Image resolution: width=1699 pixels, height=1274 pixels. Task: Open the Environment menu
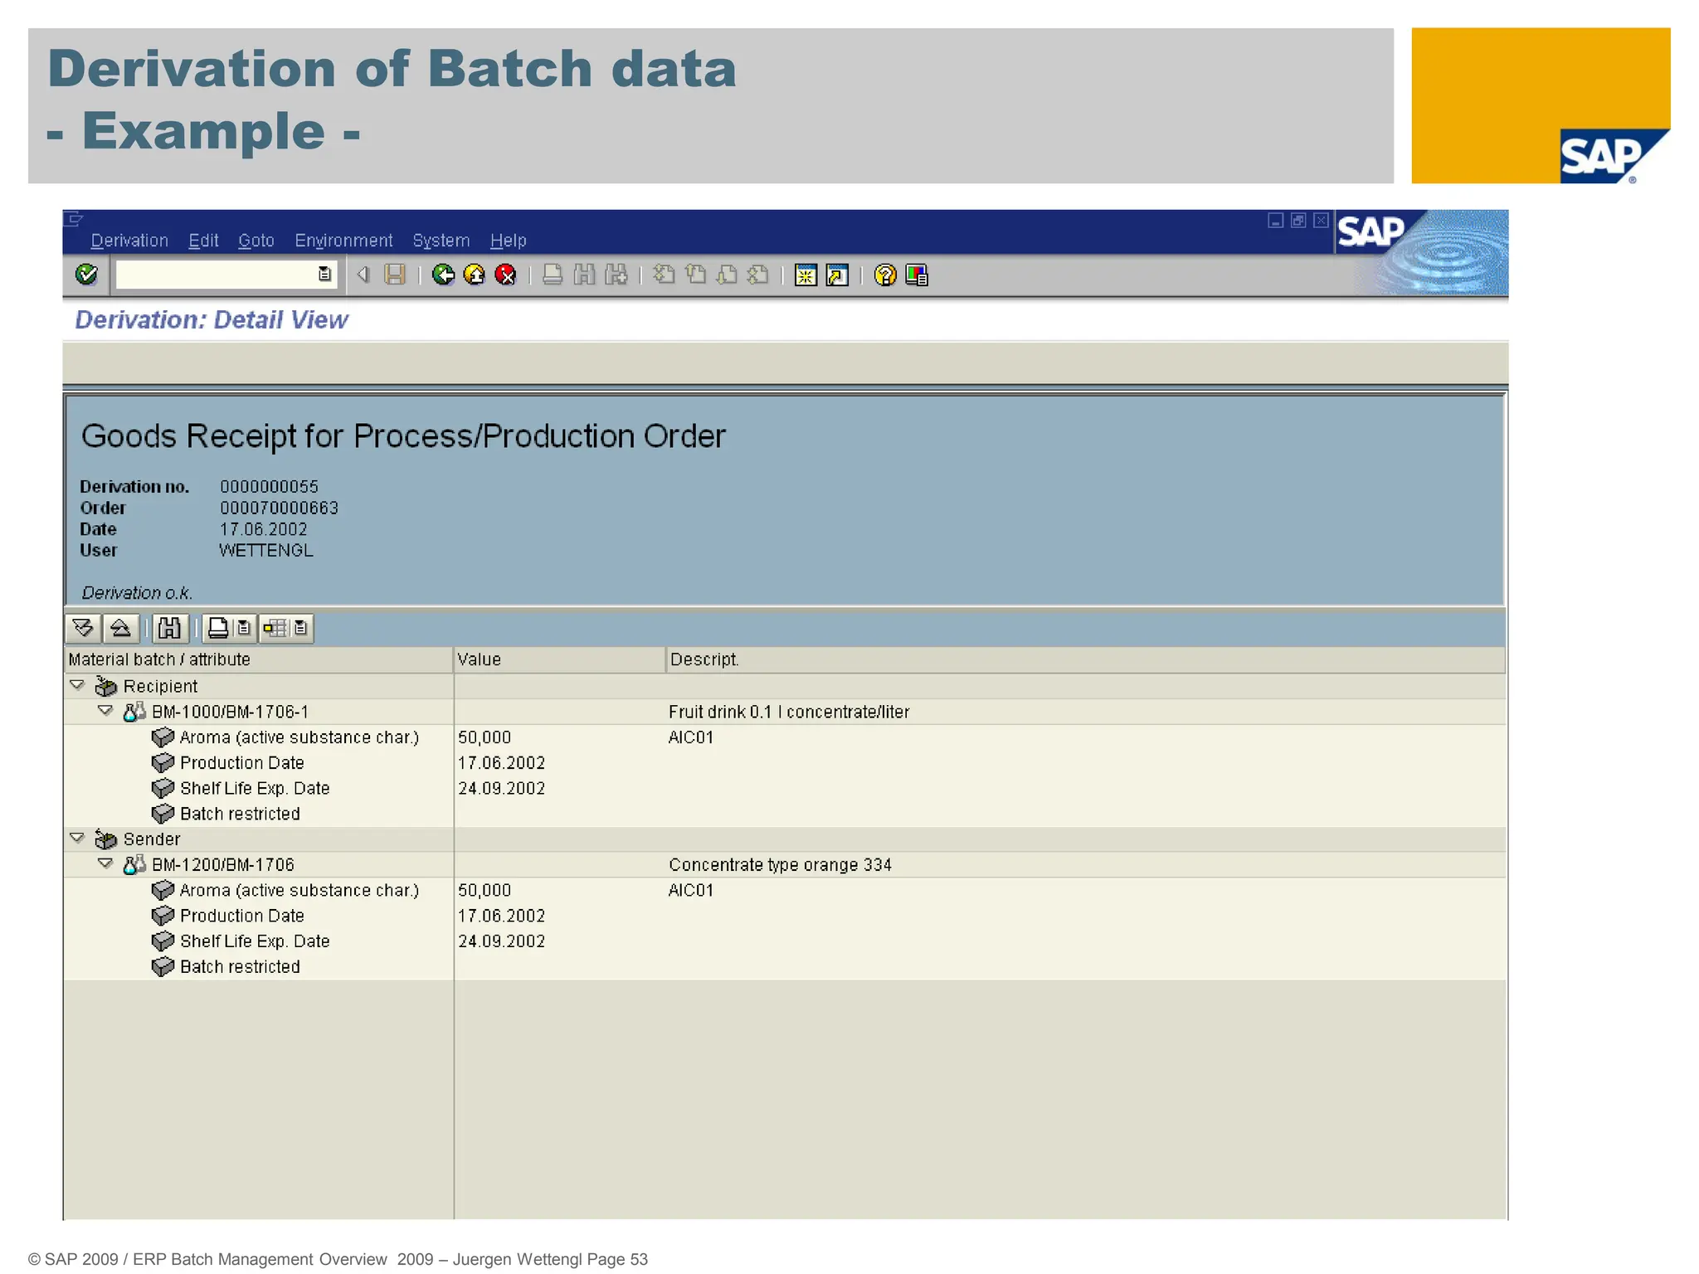tap(343, 241)
